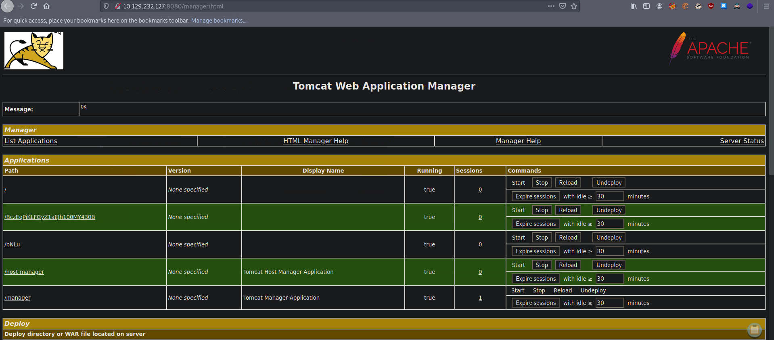Click the Privacy Badger extension icon
The image size is (774, 340).
point(698,6)
